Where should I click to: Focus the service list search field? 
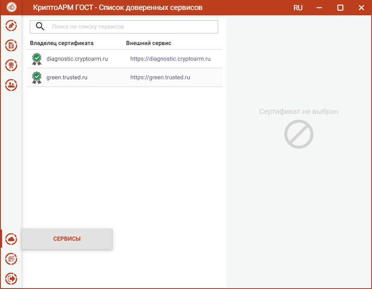[x=124, y=27]
